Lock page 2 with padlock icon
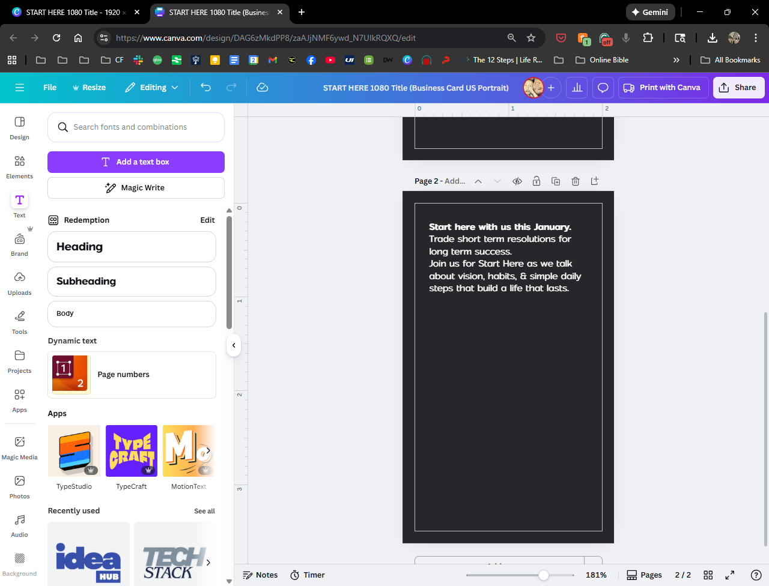This screenshot has width=769, height=586. click(536, 181)
